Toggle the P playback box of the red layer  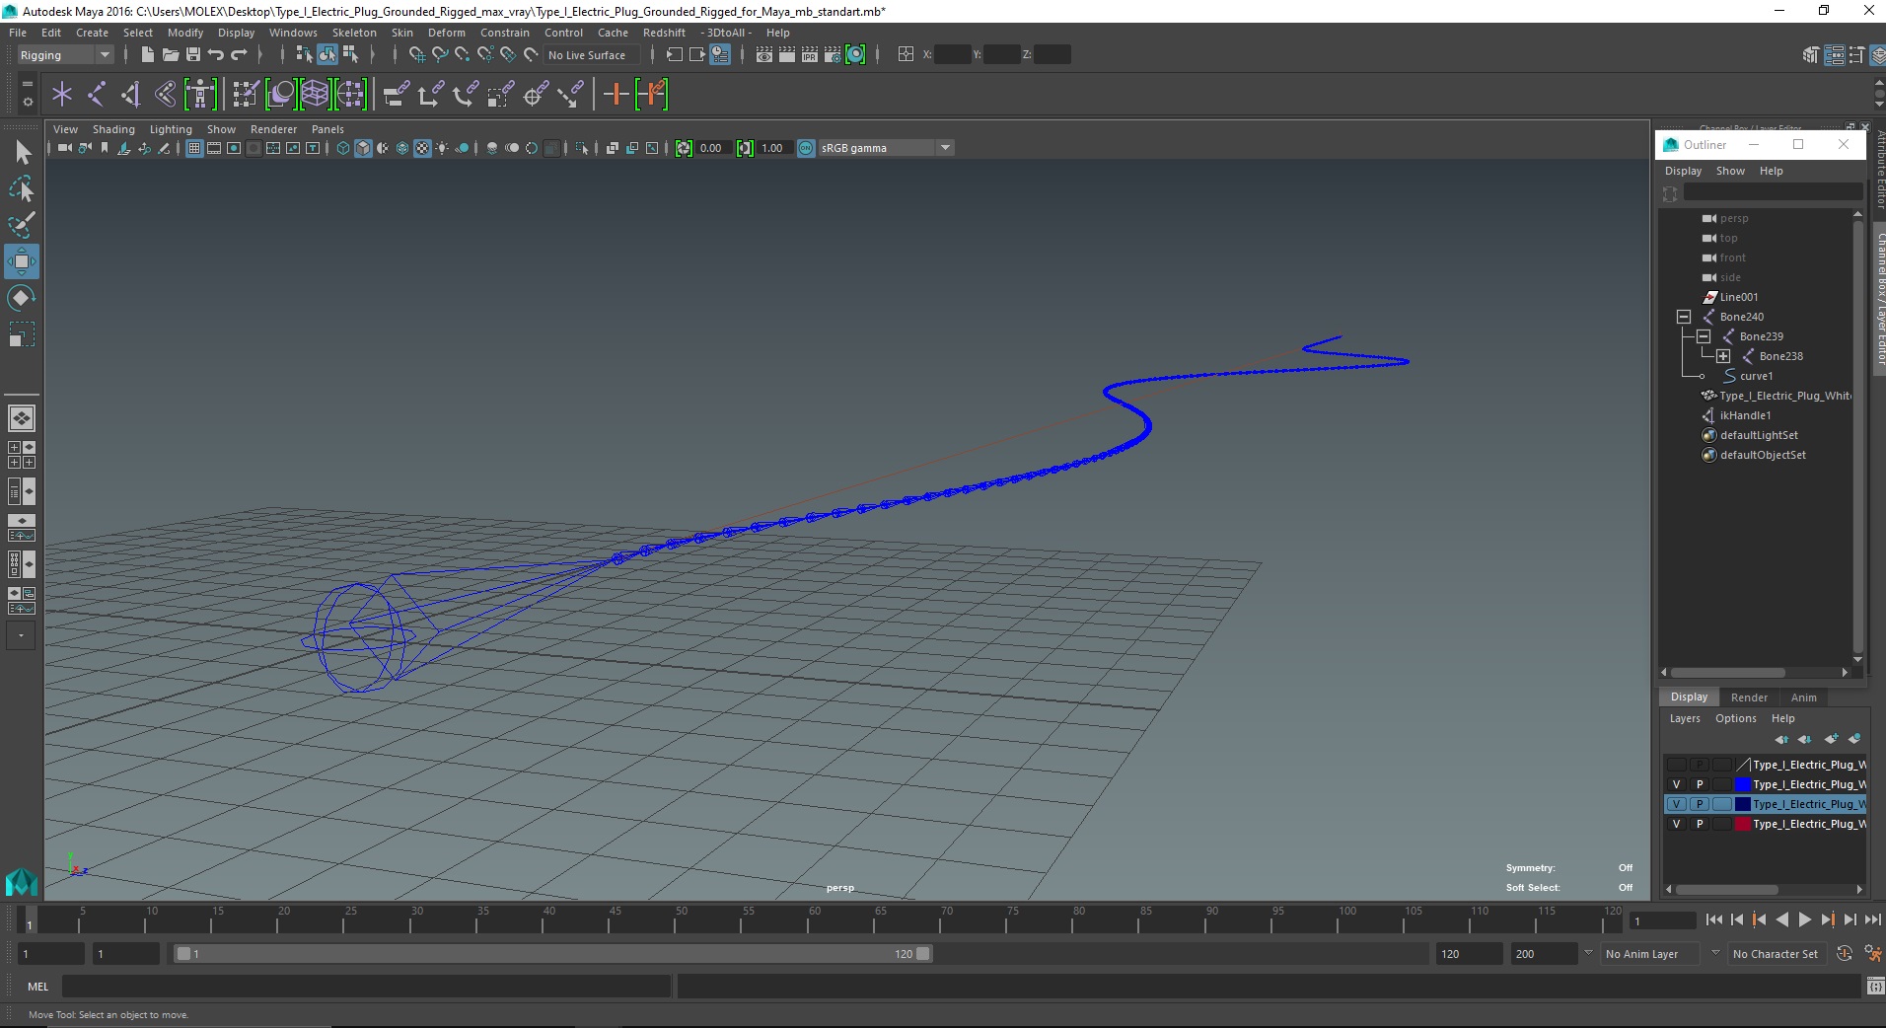[x=1700, y=824]
